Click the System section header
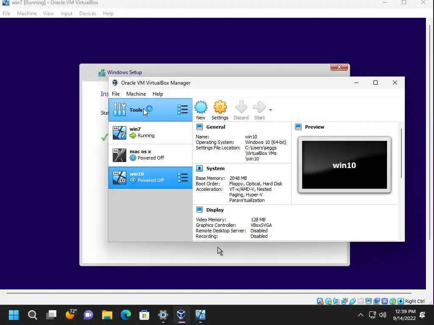The width and height of the screenshot is (434, 325). click(215, 168)
